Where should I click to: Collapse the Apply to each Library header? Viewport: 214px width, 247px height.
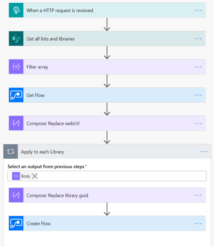coord(106,152)
